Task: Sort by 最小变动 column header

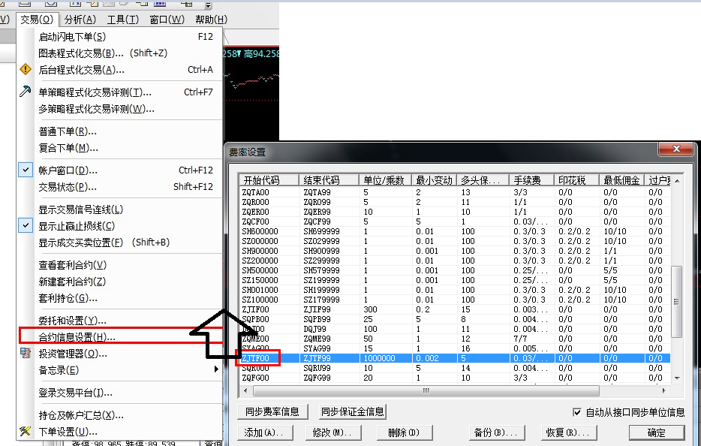Action: pyautogui.click(x=434, y=180)
